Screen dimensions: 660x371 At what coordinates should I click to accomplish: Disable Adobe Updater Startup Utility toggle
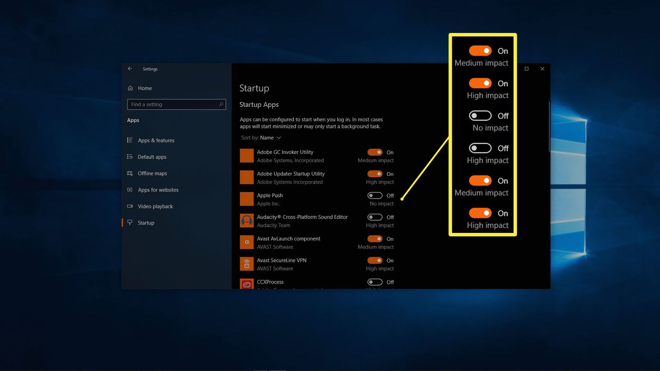[375, 174]
